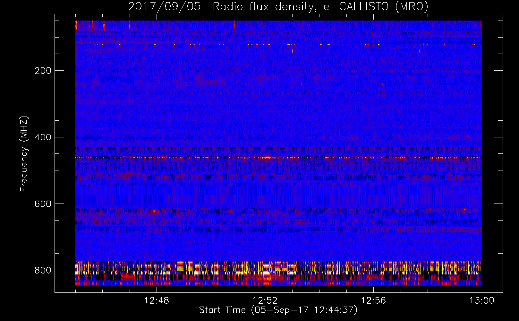Click the 13:00 time tick label

tap(482, 301)
